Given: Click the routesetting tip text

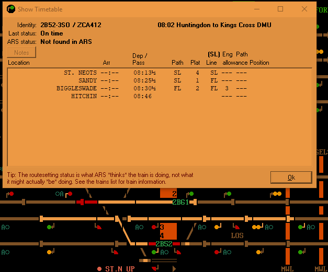Looking at the screenshot, I should click(x=100, y=178).
